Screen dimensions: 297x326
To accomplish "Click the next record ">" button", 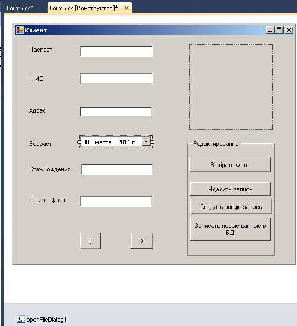I will click(x=142, y=241).
